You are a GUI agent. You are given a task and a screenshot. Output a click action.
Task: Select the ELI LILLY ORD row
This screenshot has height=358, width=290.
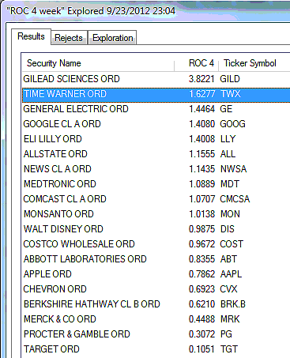coord(156,139)
